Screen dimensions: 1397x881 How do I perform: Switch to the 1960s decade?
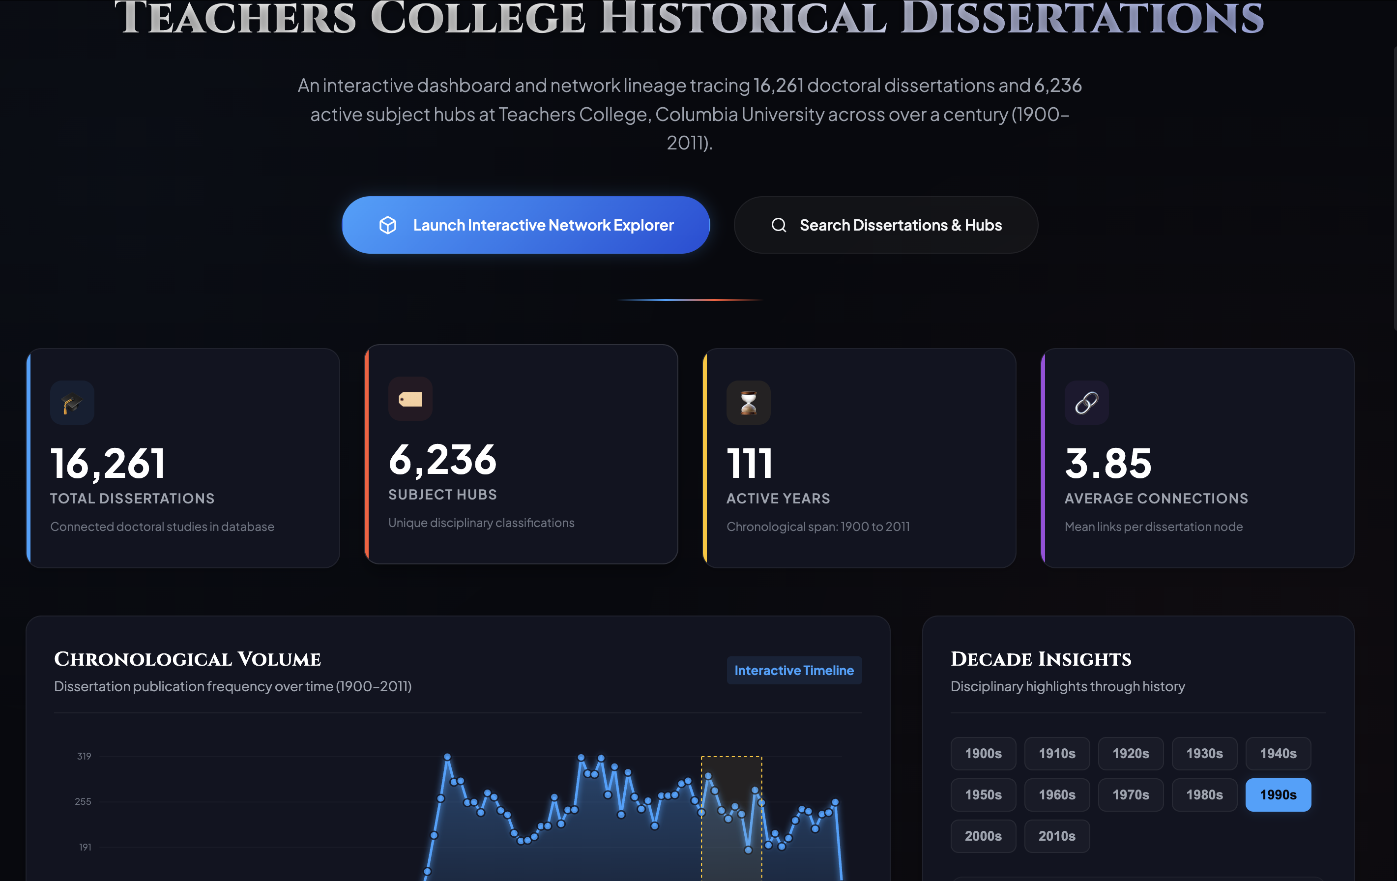point(1057,794)
